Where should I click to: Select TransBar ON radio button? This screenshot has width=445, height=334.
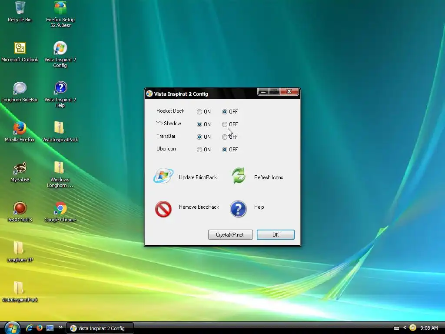tap(199, 137)
